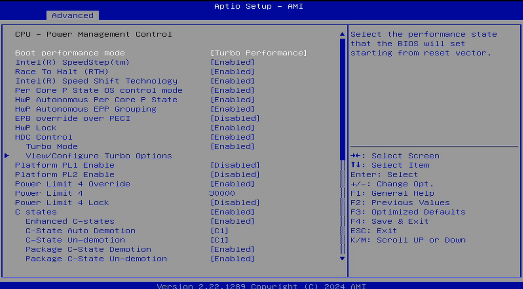
Task: Click the F4: Save & Exit hint
Action: pyautogui.click(x=389, y=221)
